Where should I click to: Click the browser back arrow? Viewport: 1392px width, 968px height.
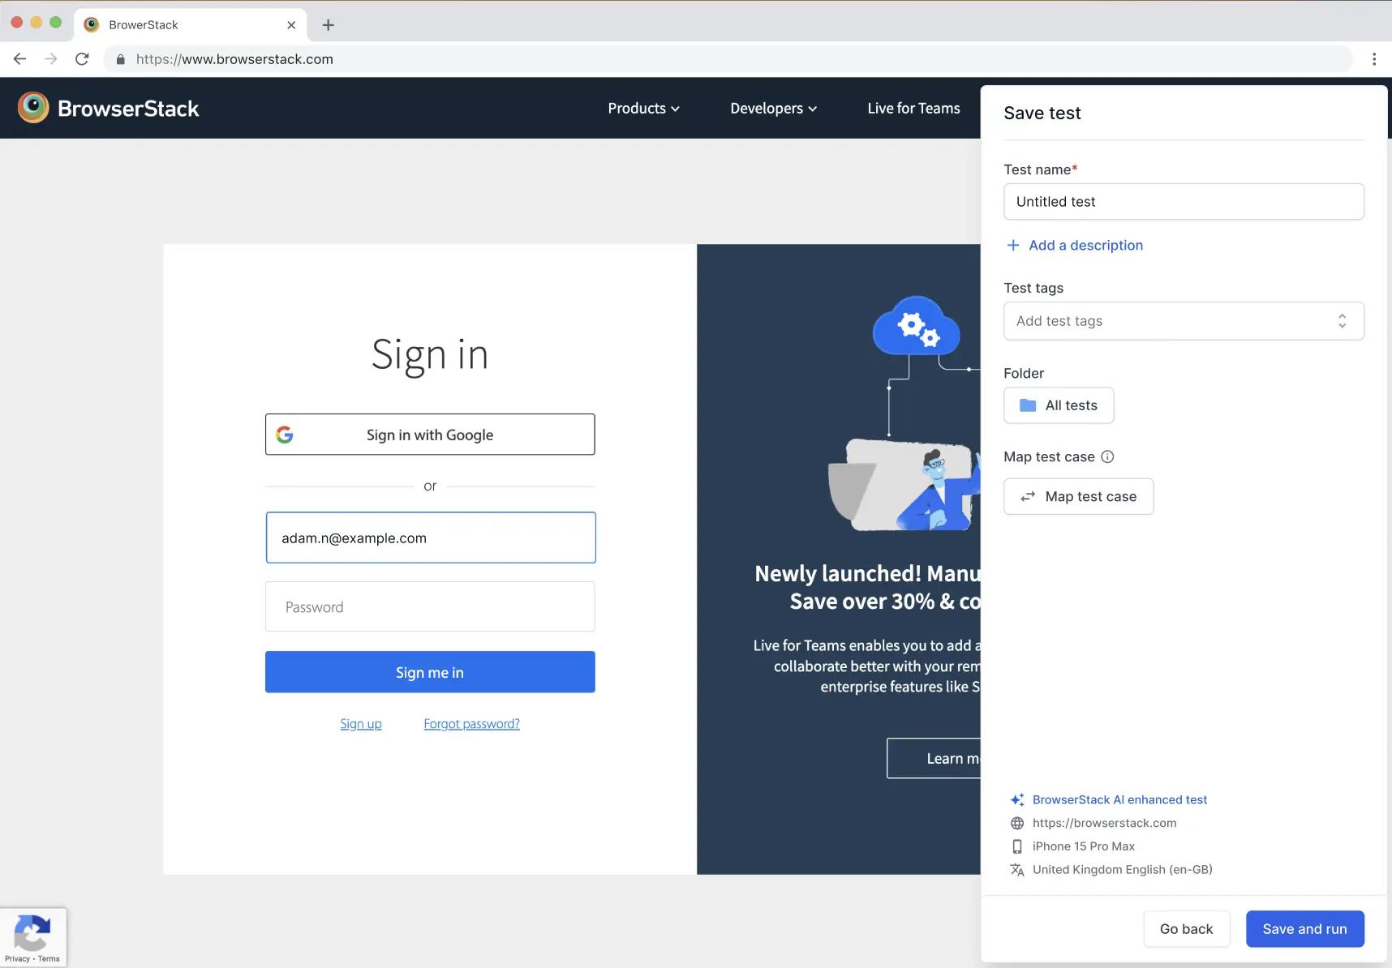coord(19,58)
